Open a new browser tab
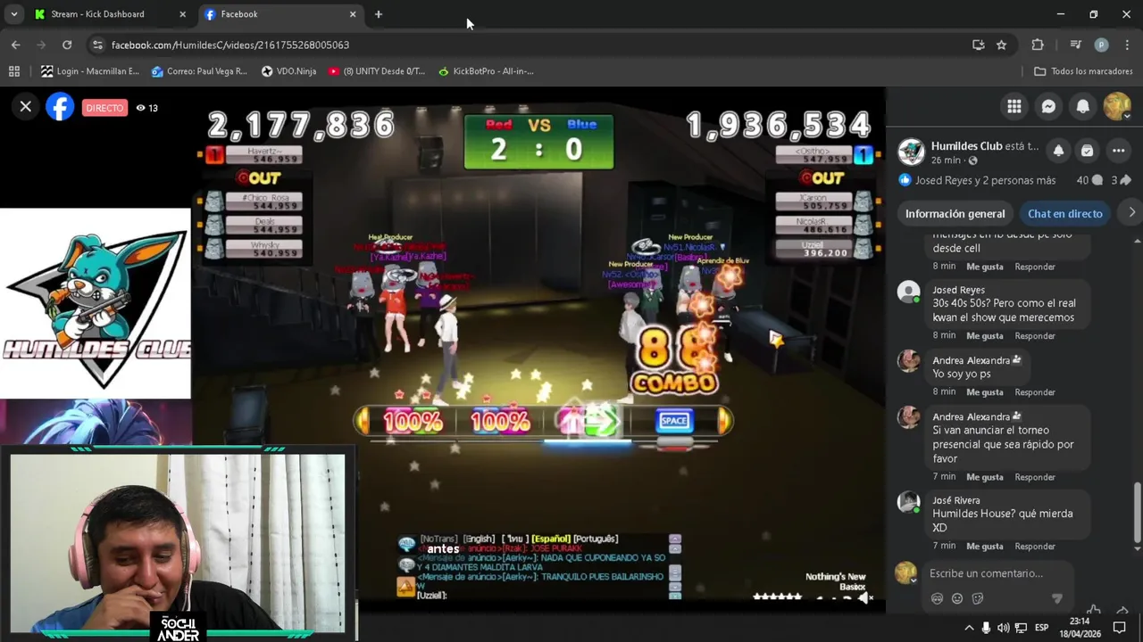The image size is (1143, 642). pyautogui.click(x=379, y=14)
